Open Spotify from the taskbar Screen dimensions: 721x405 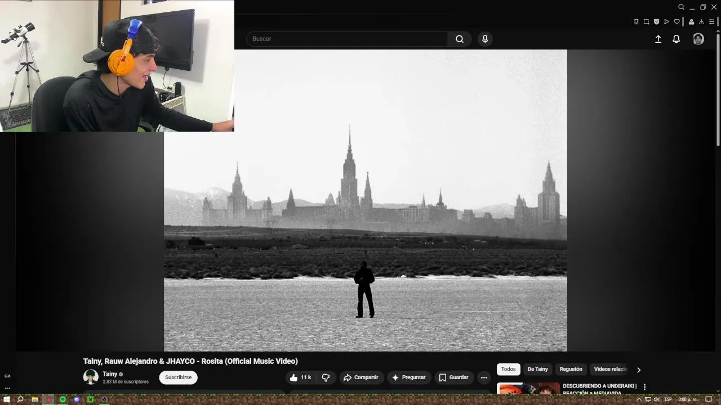[x=63, y=399]
